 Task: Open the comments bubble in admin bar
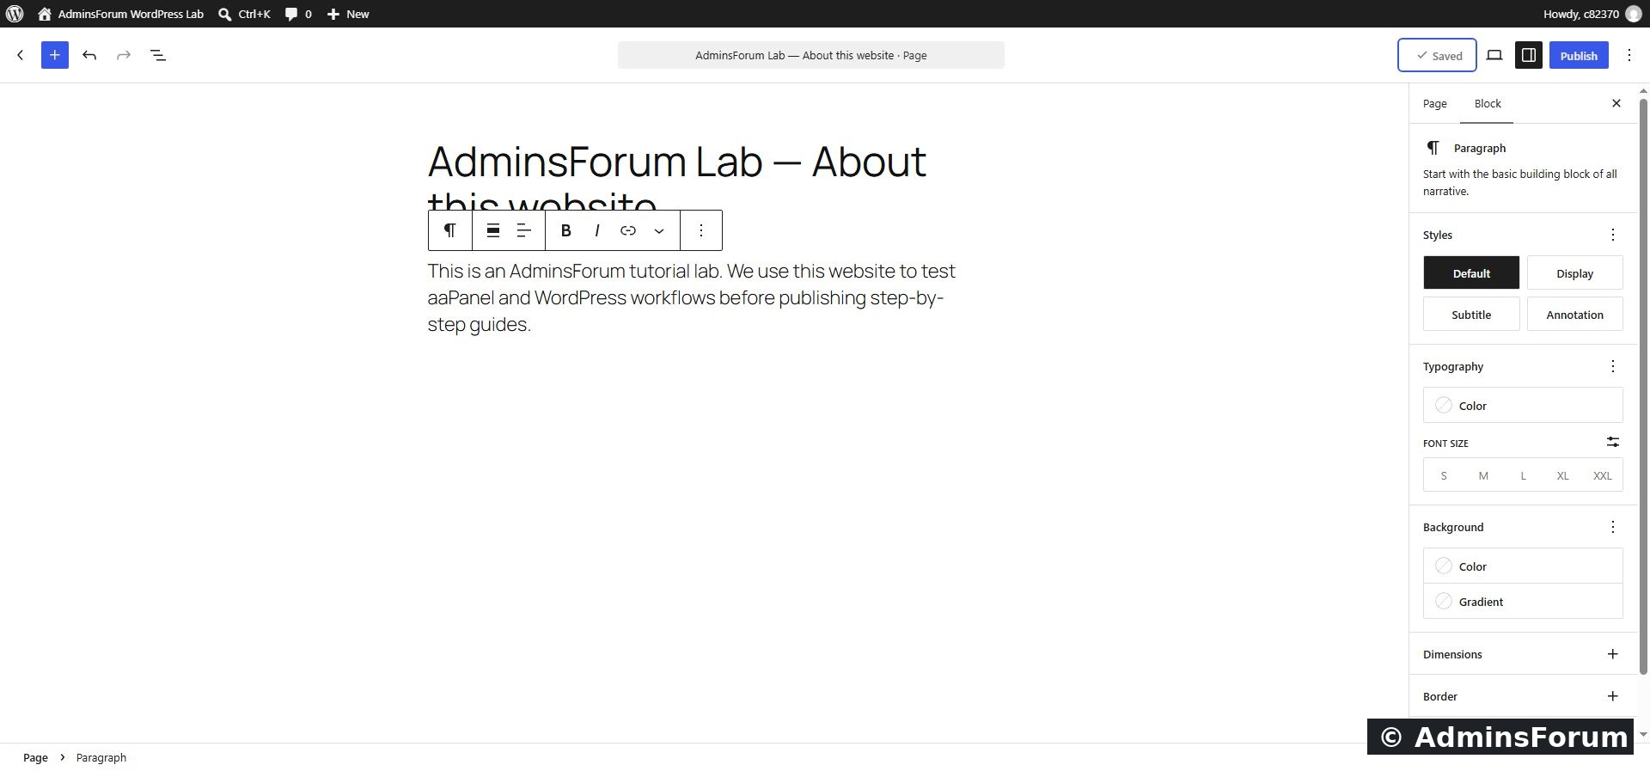(x=298, y=14)
